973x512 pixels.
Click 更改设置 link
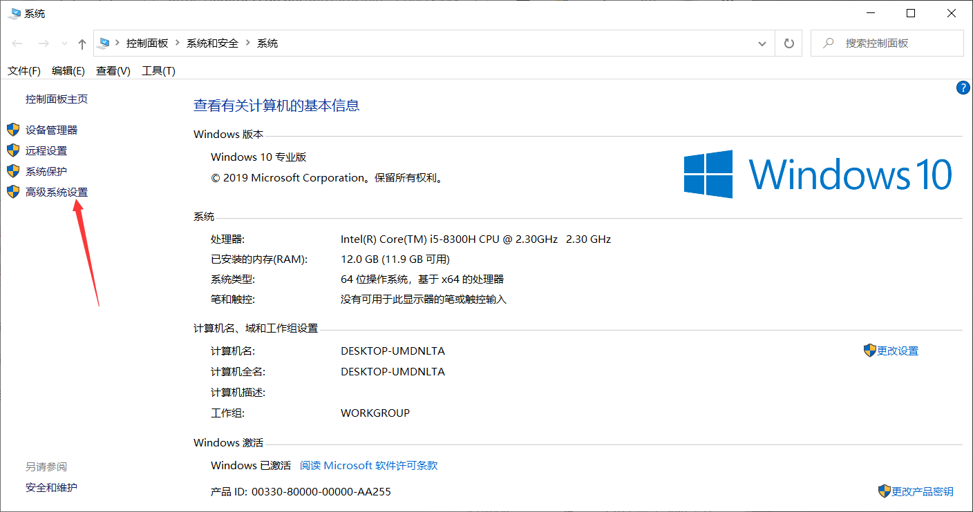[898, 351]
